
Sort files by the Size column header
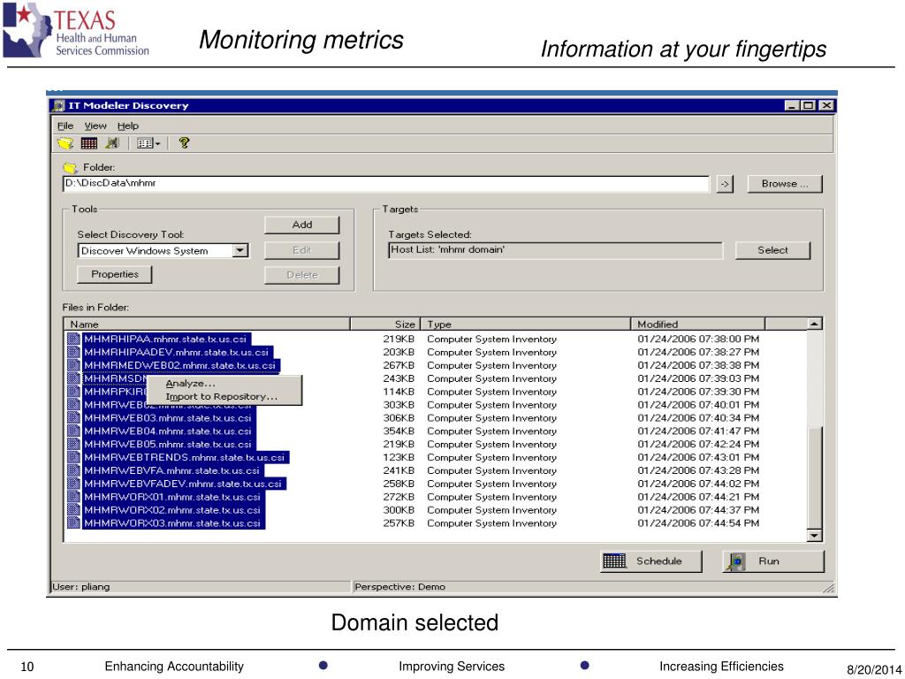tap(385, 324)
